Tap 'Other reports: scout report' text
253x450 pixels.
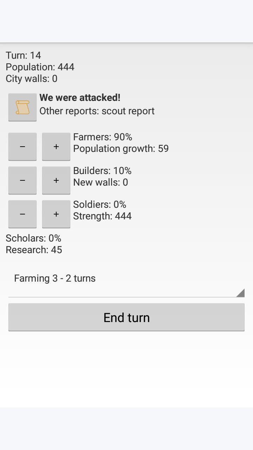point(97,111)
